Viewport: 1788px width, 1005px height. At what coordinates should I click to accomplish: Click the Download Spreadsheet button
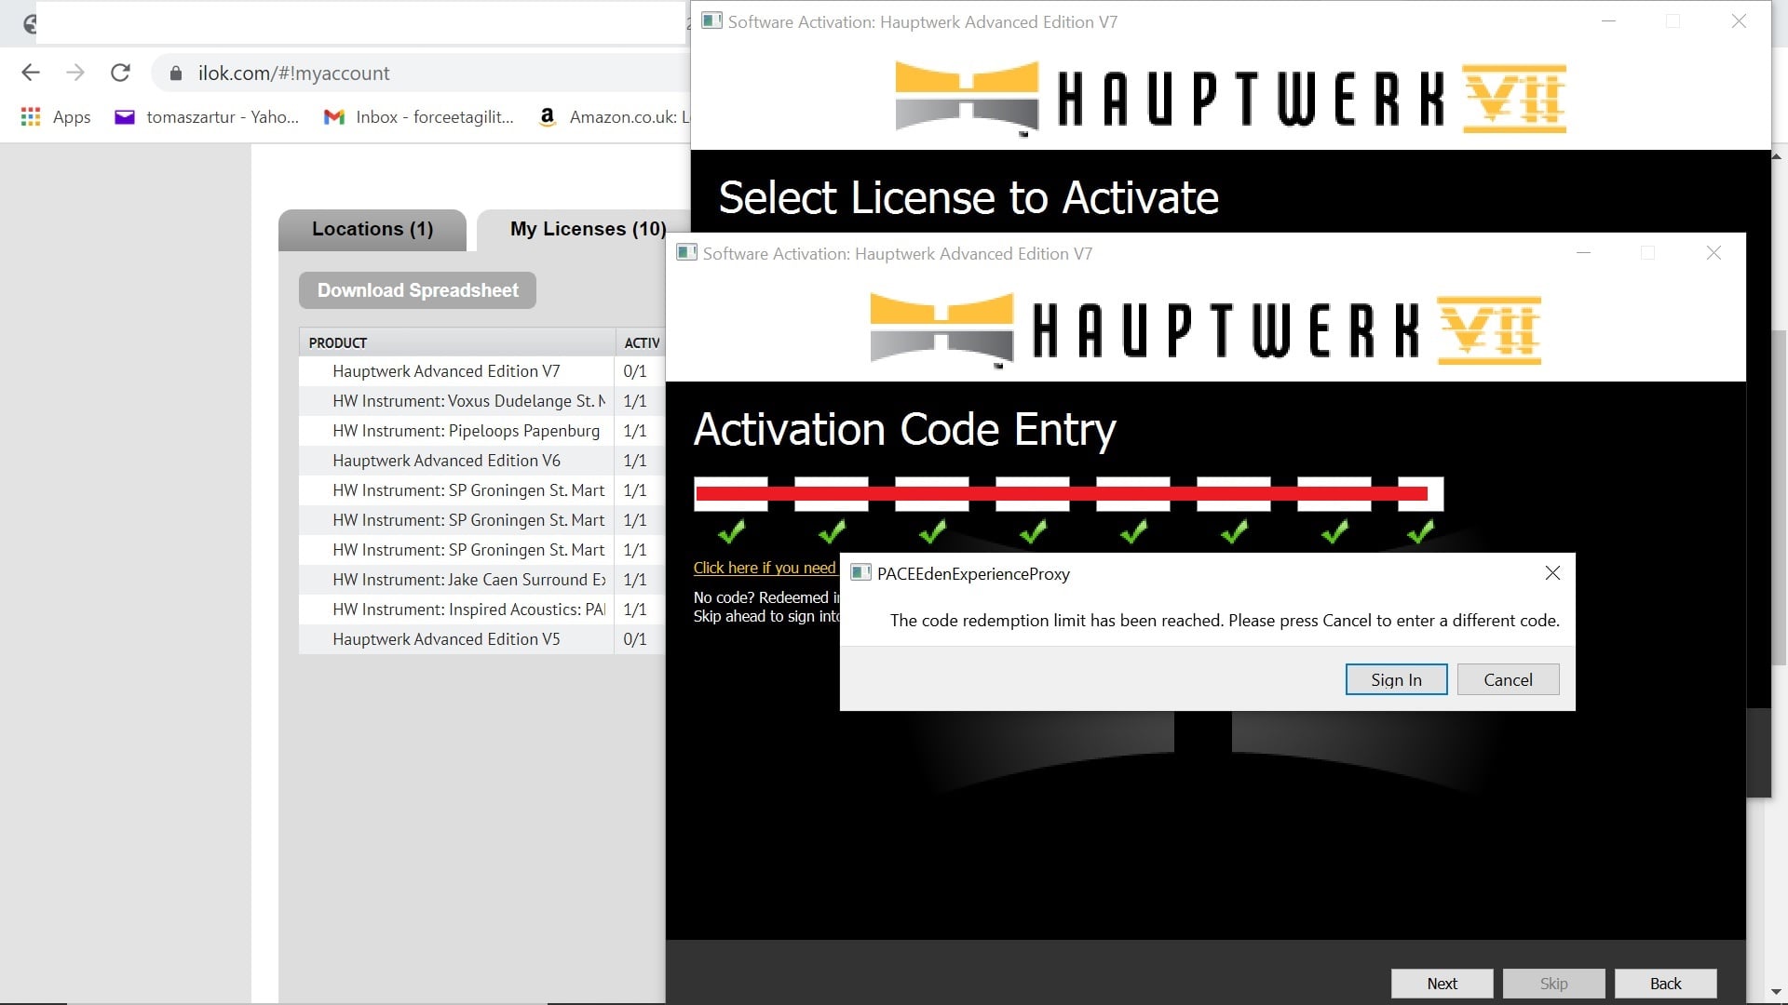point(417,290)
